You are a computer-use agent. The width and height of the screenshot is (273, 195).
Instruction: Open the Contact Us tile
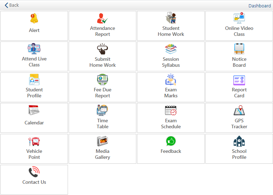(34, 180)
